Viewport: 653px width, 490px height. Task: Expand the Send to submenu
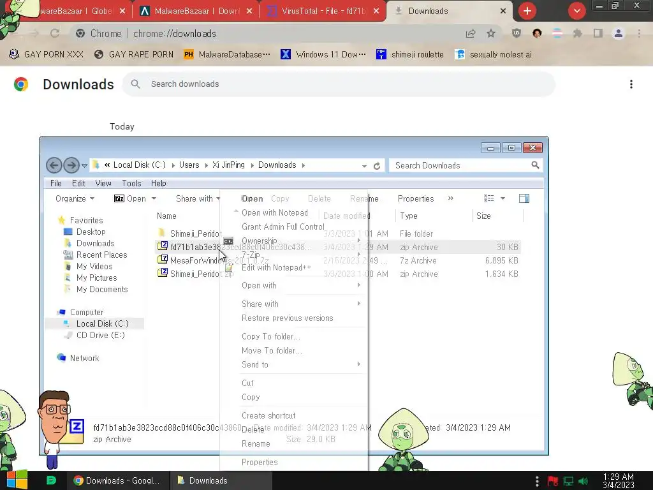pos(294,364)
